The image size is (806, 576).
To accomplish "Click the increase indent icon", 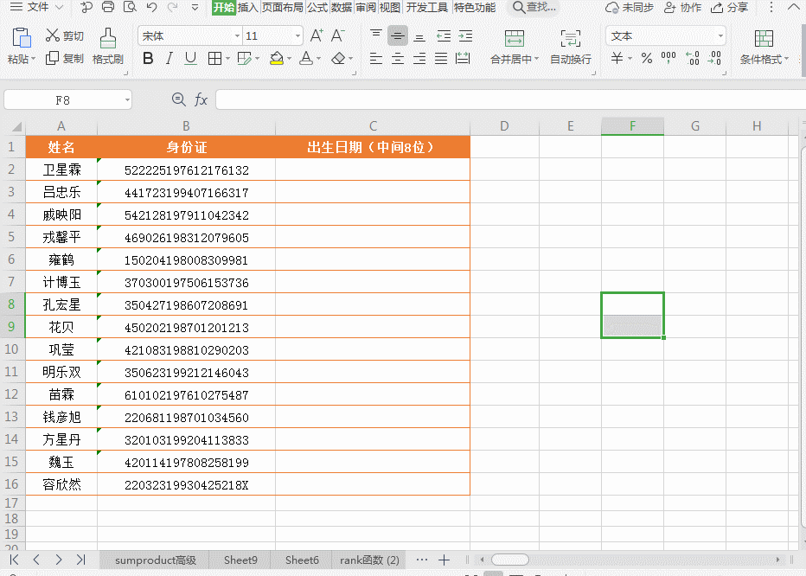I will pyautogui.click(x=465, y=35).
